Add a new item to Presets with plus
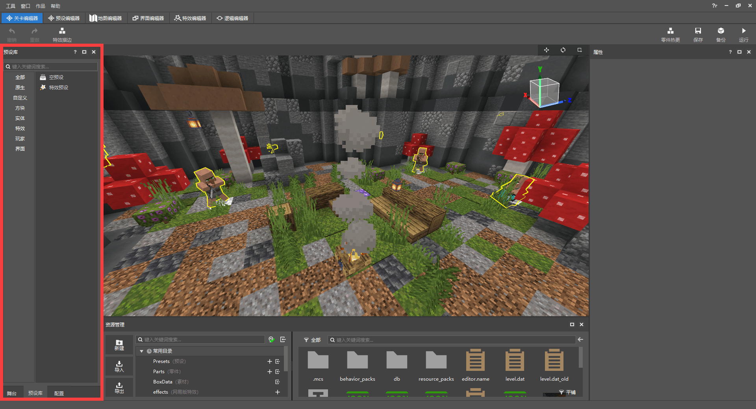Viewport: 756px width, 409px height. coord(270,361)
